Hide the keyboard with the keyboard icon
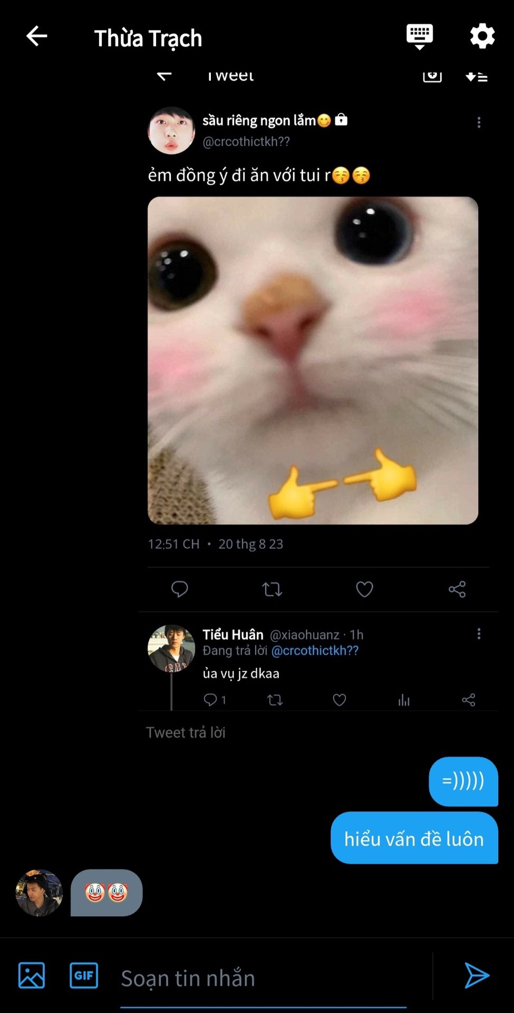The image size is (514, 1013). [x=420, y=36]
